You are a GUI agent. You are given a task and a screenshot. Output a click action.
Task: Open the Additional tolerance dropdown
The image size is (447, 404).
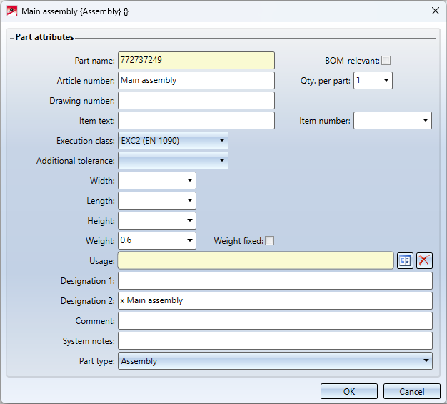click(222, 161)
